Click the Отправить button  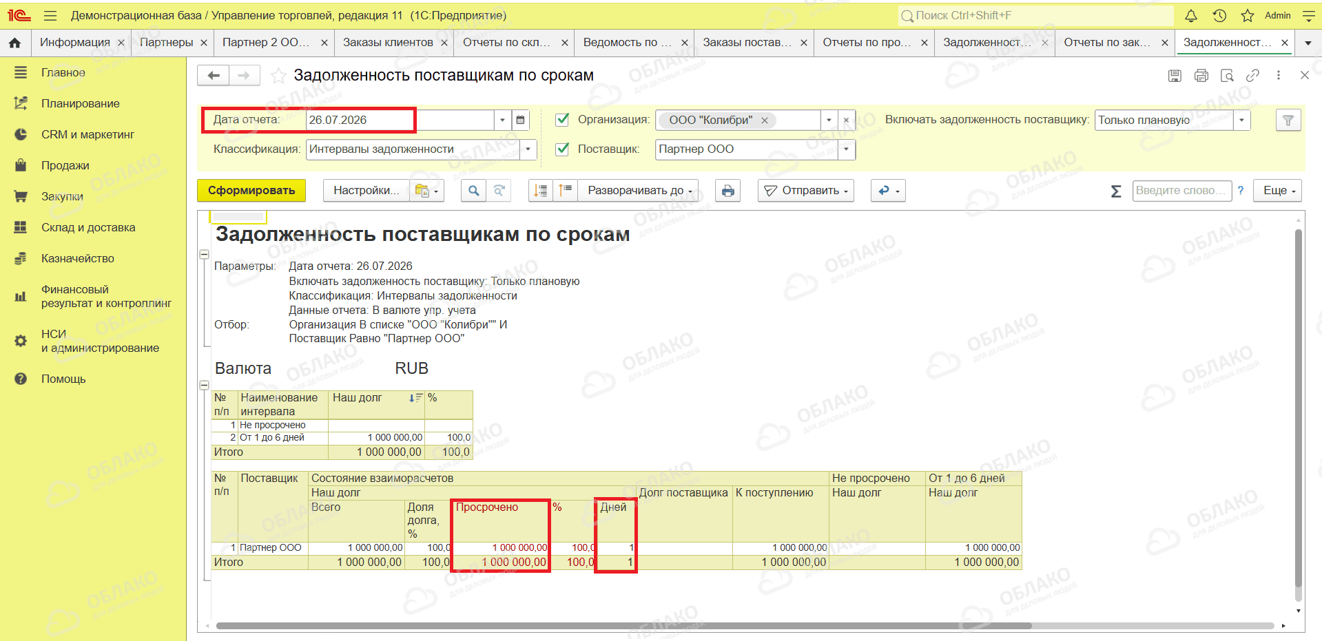point(805,191)
